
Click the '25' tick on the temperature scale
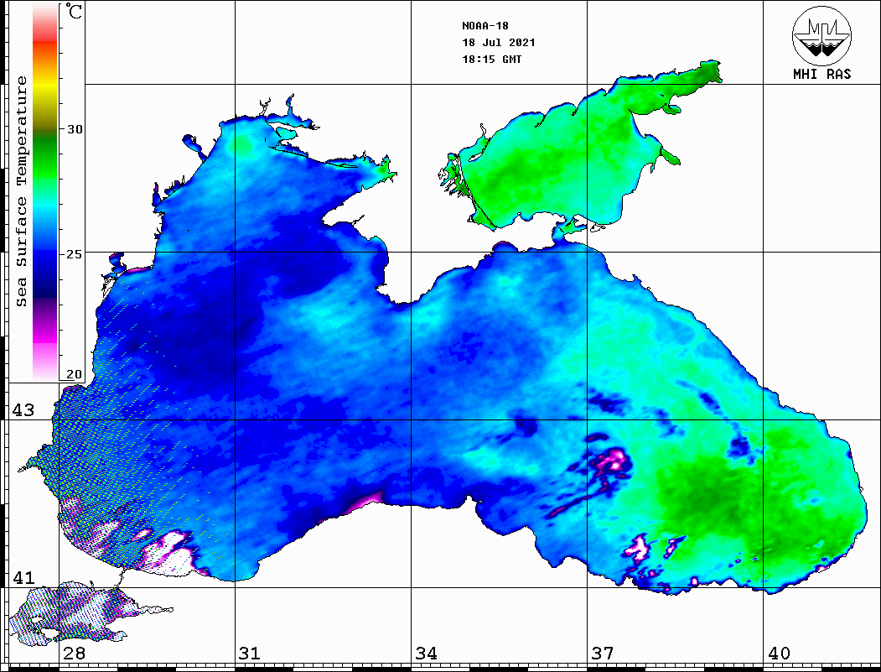74,254
